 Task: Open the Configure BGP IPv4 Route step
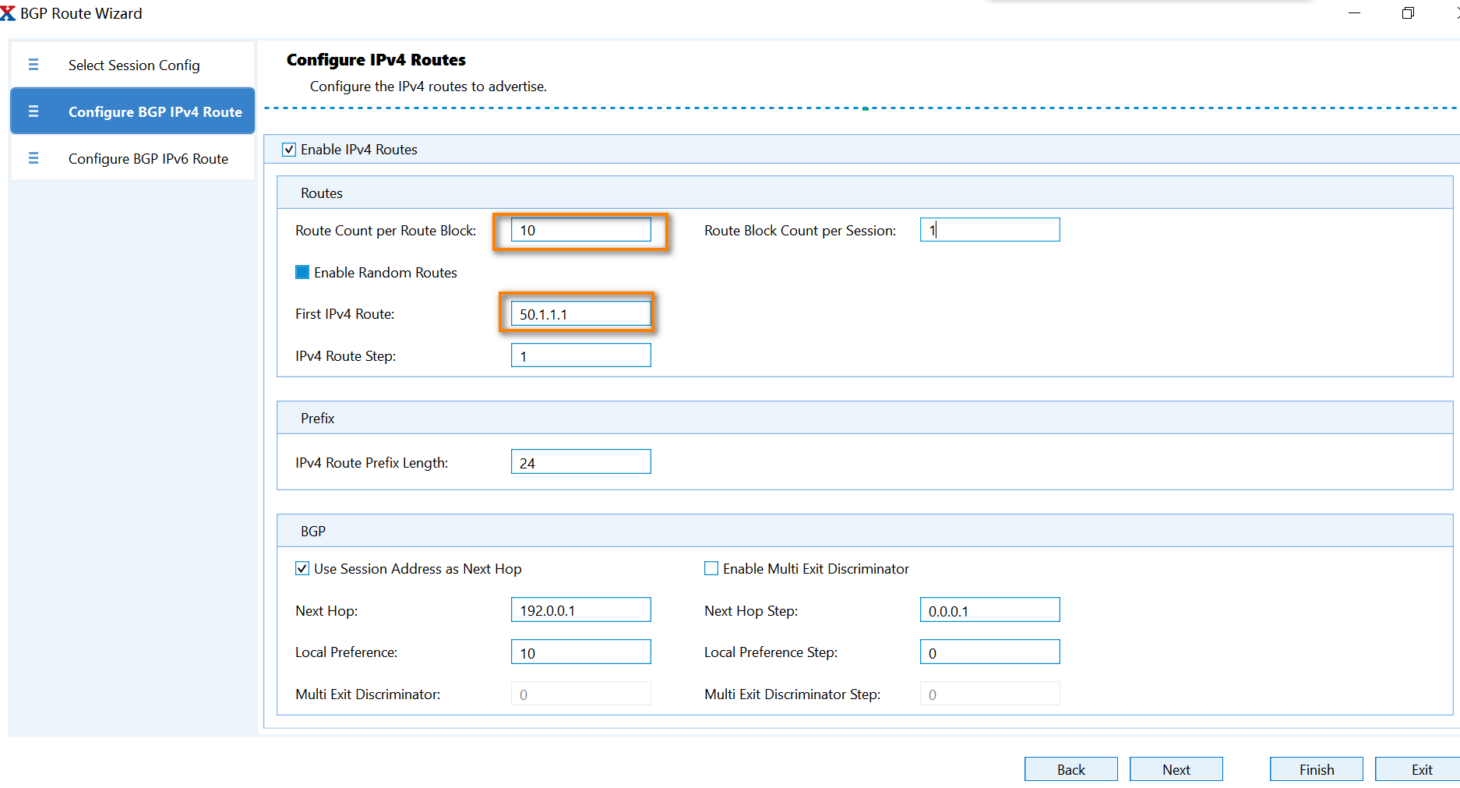click(132, 111)
